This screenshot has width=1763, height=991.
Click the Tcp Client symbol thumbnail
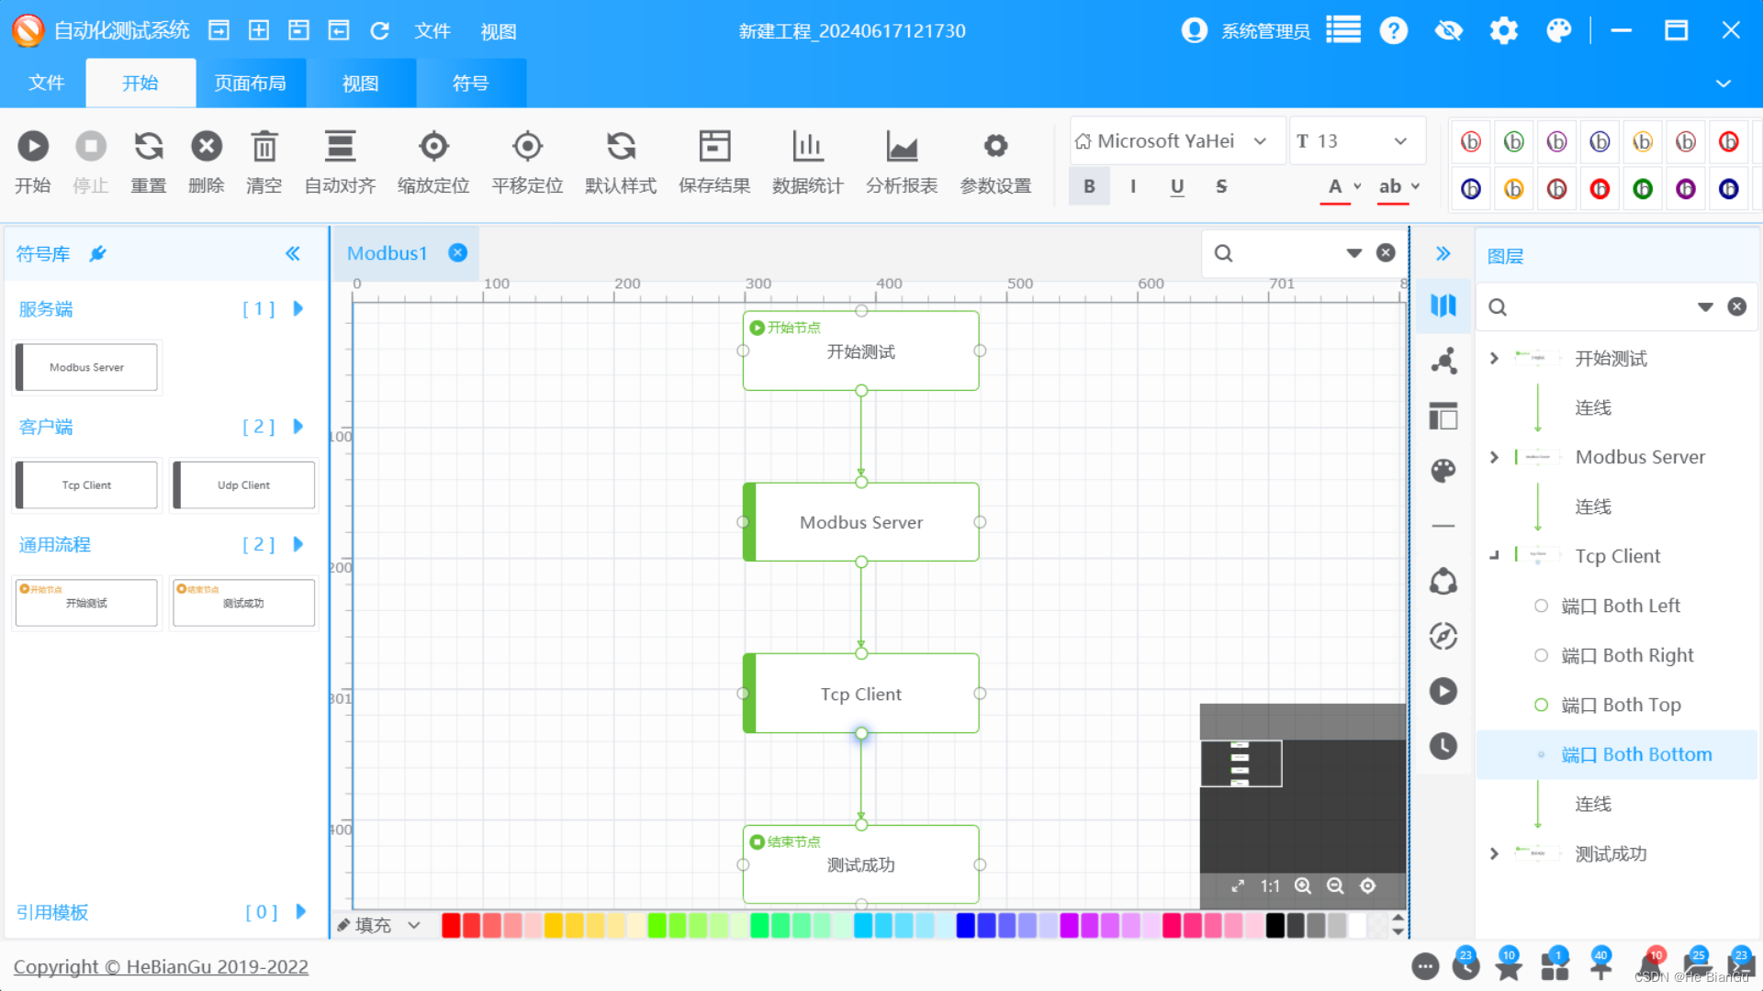(x=85, y=484)
